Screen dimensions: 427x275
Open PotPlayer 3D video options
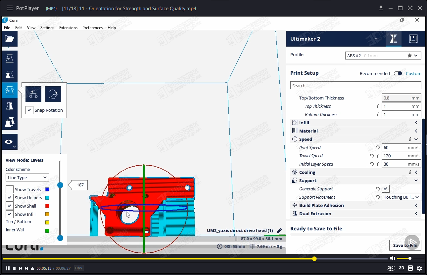pos(402,268)
